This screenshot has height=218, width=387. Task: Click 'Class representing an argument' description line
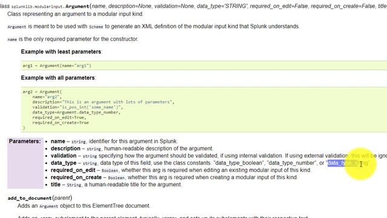click(x=75, y=14)
